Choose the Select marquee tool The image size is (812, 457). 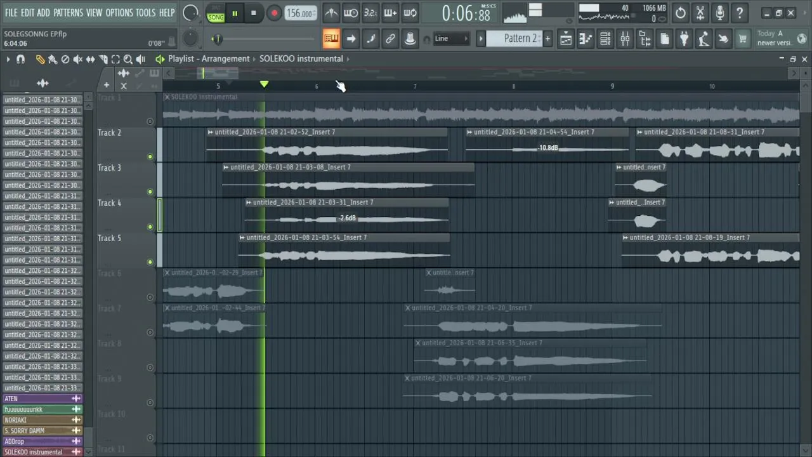click(x=115, y=59)
